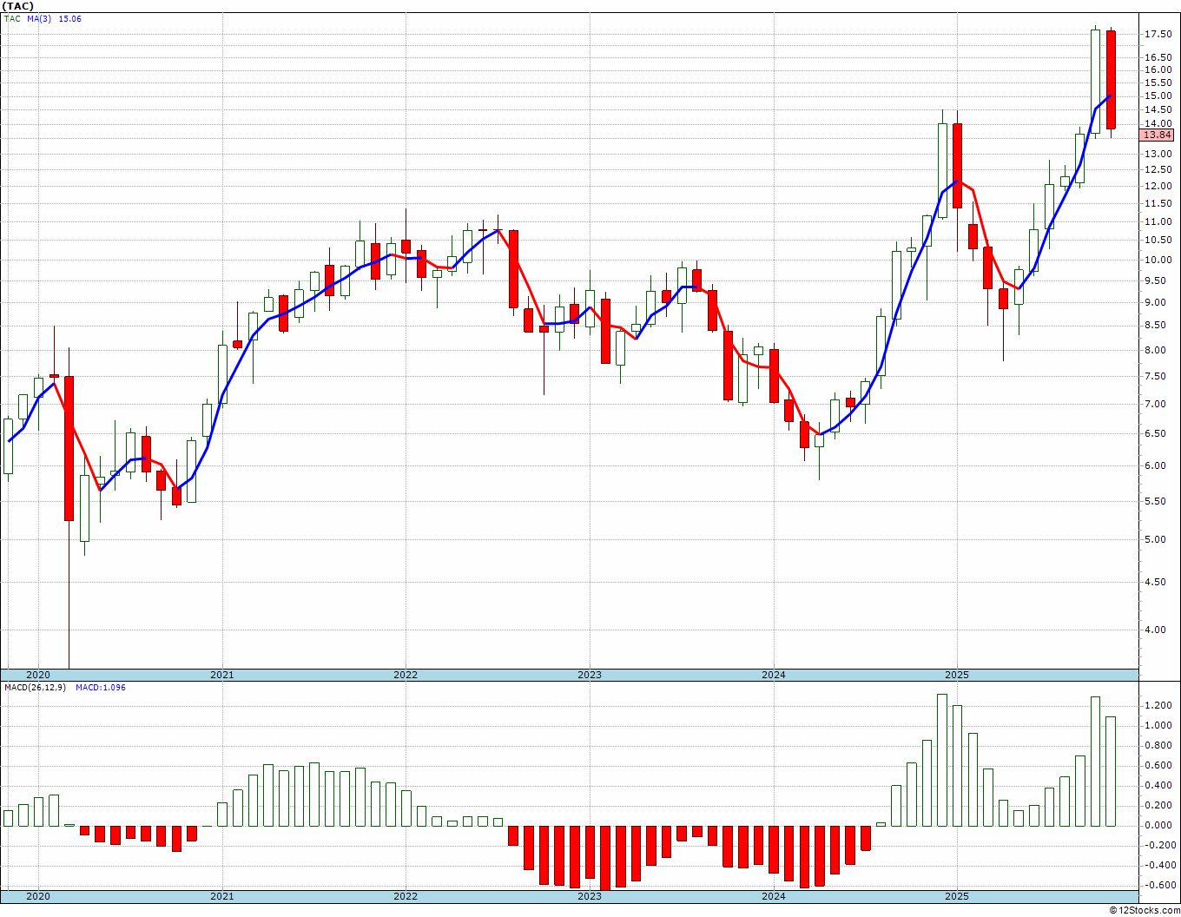Click 2020 on the price chart time axis
The width and height of the screenshot is (1181, 917).
[x=38, y=675]
